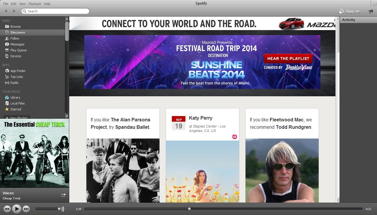Screen dimensions: 377x215
Task: Click the play button
Action: pyautogui.click(x=17, y=209)
